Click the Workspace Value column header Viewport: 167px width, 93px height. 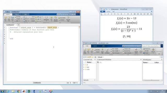point(157,63)
